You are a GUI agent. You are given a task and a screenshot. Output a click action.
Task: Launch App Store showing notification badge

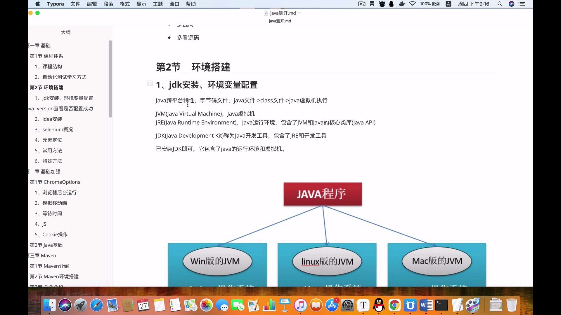point(332,305)
